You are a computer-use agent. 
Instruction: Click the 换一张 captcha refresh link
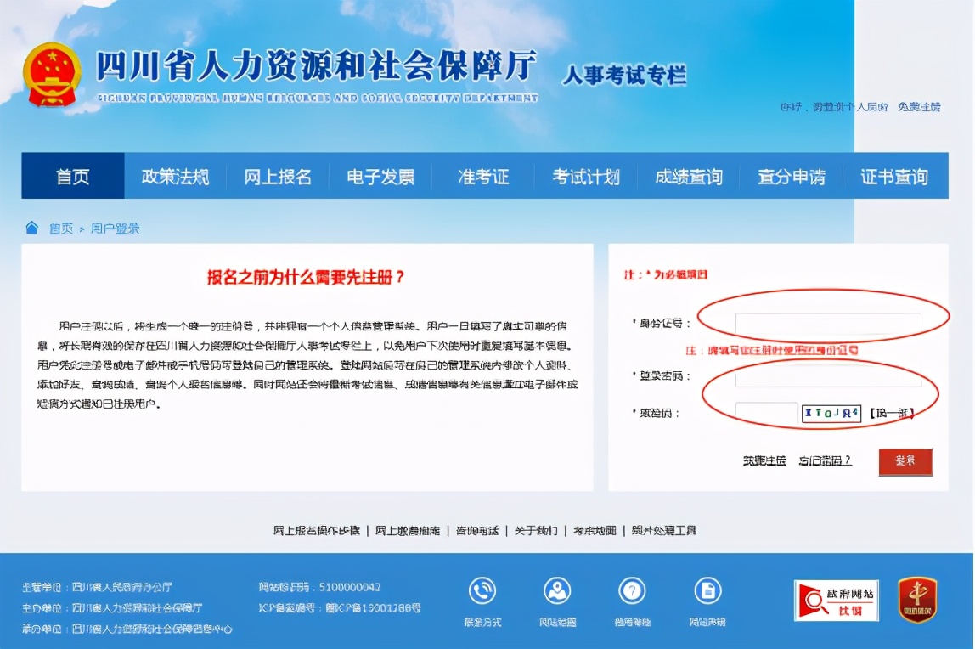(x=891, y=413)
